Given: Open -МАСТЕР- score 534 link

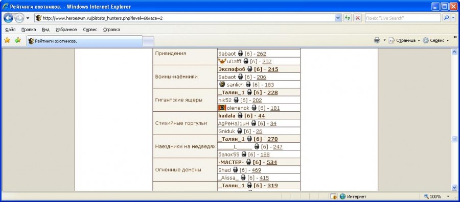Looking at the screenshot, I should 272,162.
